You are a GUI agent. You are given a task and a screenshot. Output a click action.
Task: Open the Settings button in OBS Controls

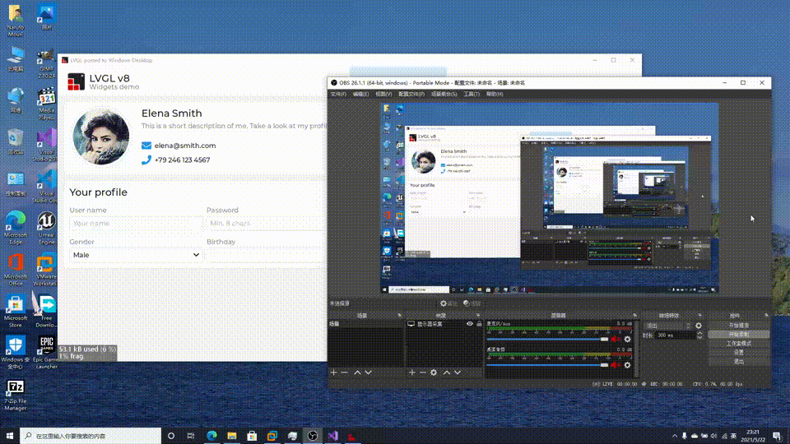pyautogui.click(x=739, y=353)
